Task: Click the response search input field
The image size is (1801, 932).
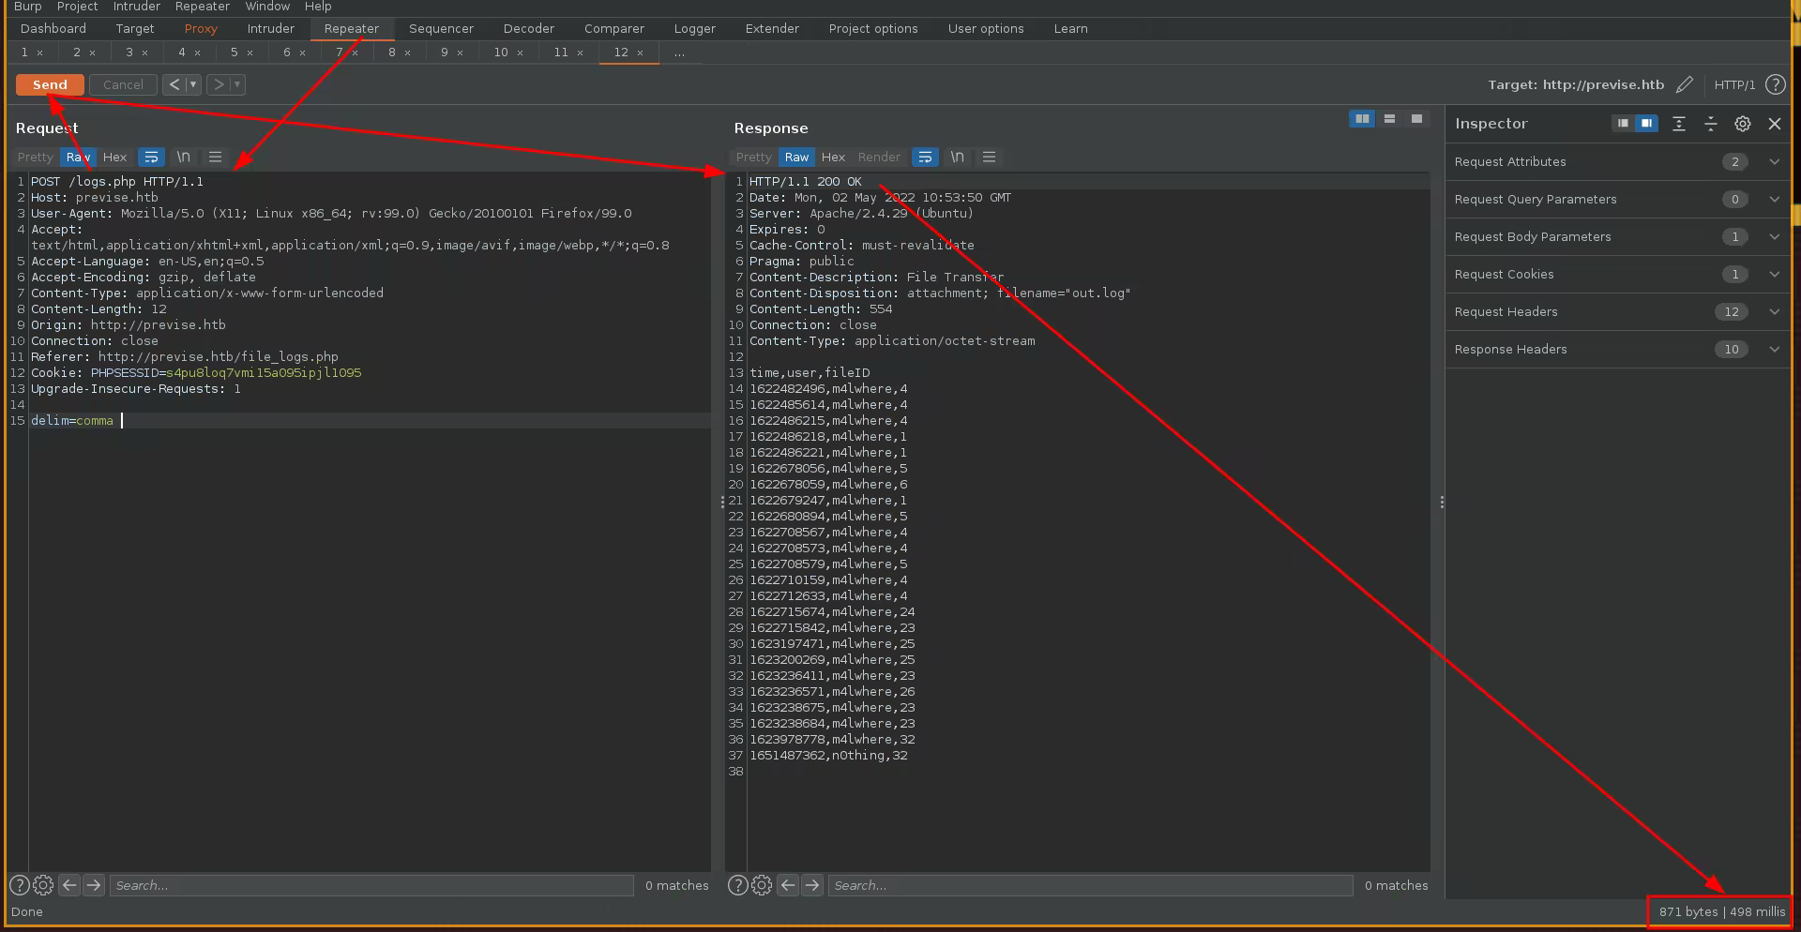Action: [1089, 885]
